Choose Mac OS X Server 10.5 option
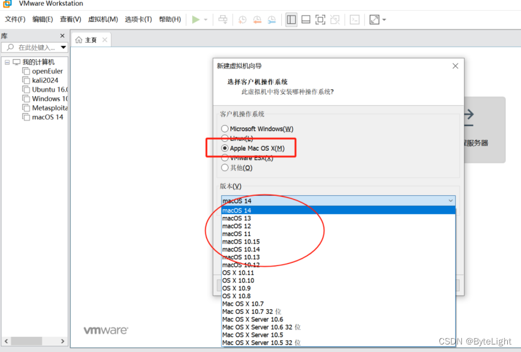Image resolution: width=521 pixels, height=352 pixels. pos(338,334)
